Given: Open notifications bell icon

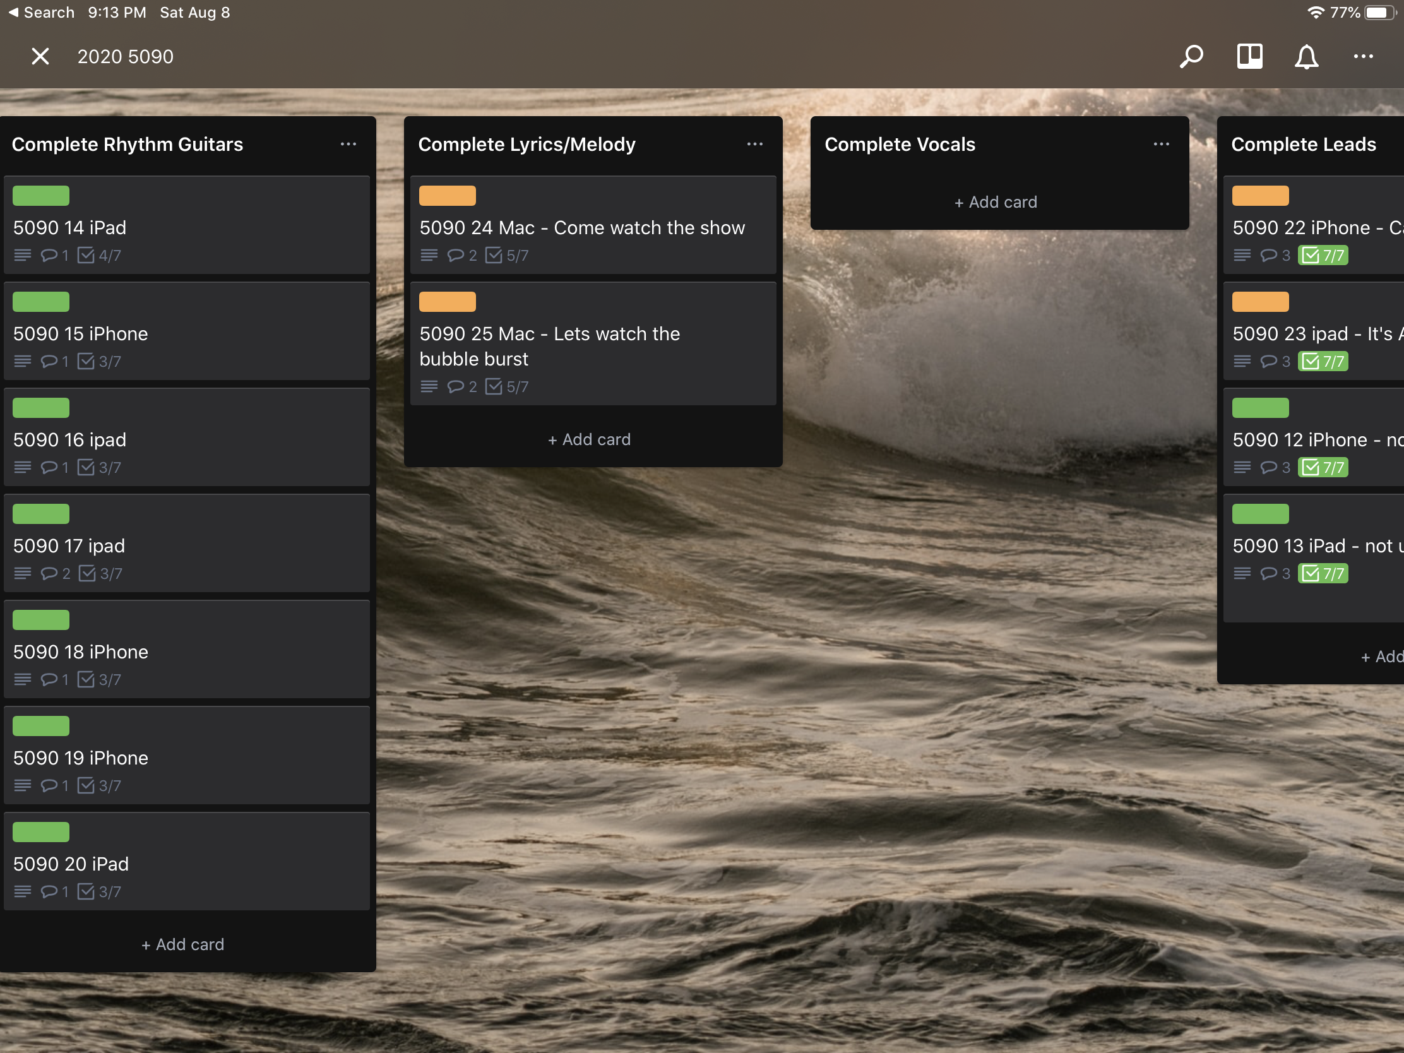Looking at the screenshot, I should 1306,56.
